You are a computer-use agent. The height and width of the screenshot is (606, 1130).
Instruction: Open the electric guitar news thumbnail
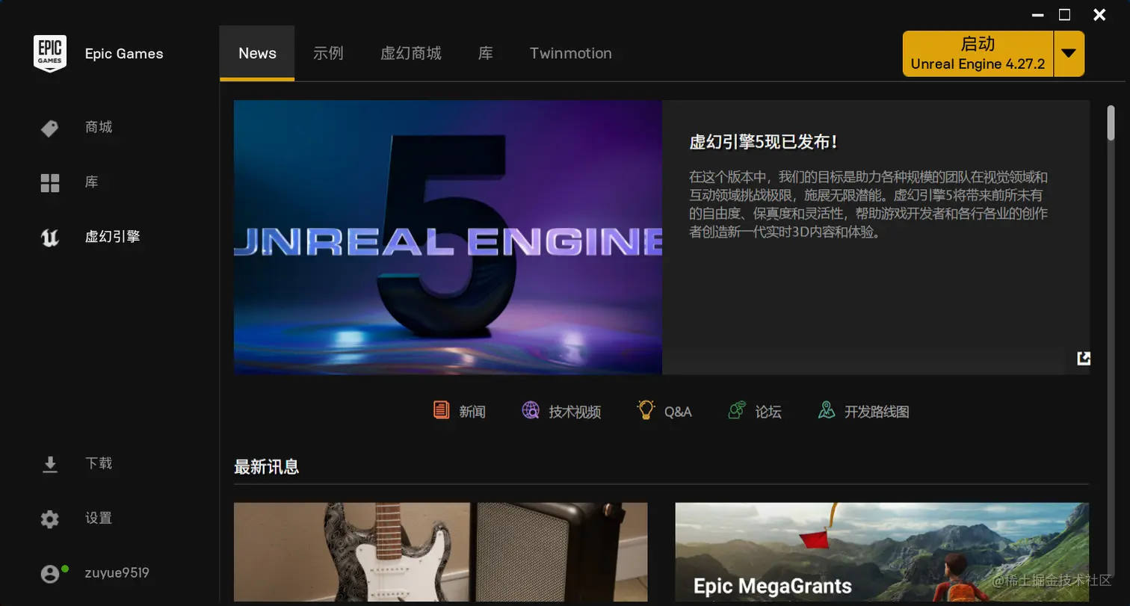(x=441, y=551)
